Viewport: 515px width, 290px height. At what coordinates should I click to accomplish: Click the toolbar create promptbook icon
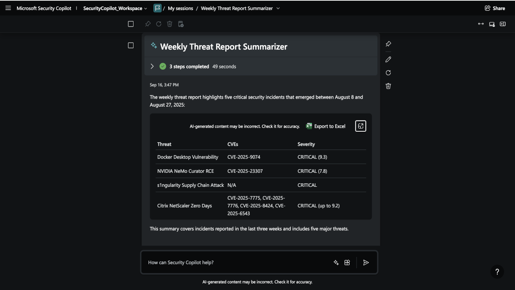pos(181,24)
